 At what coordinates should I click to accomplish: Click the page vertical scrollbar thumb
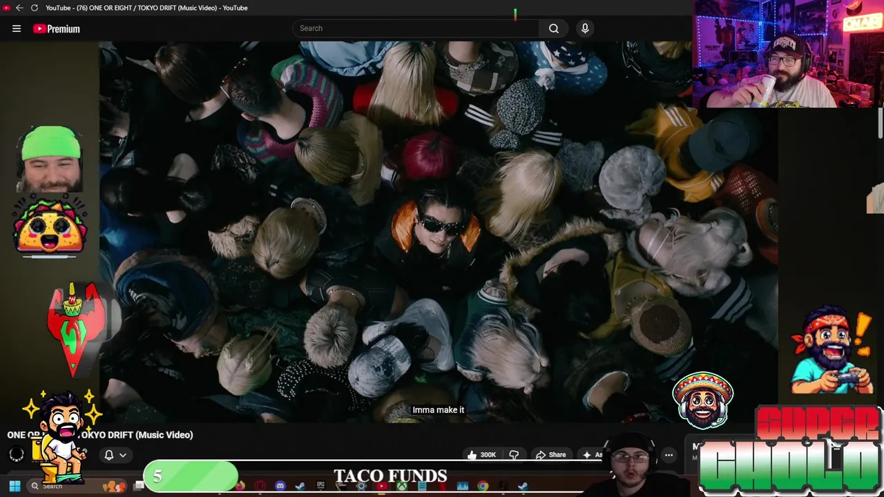point(881,124)
